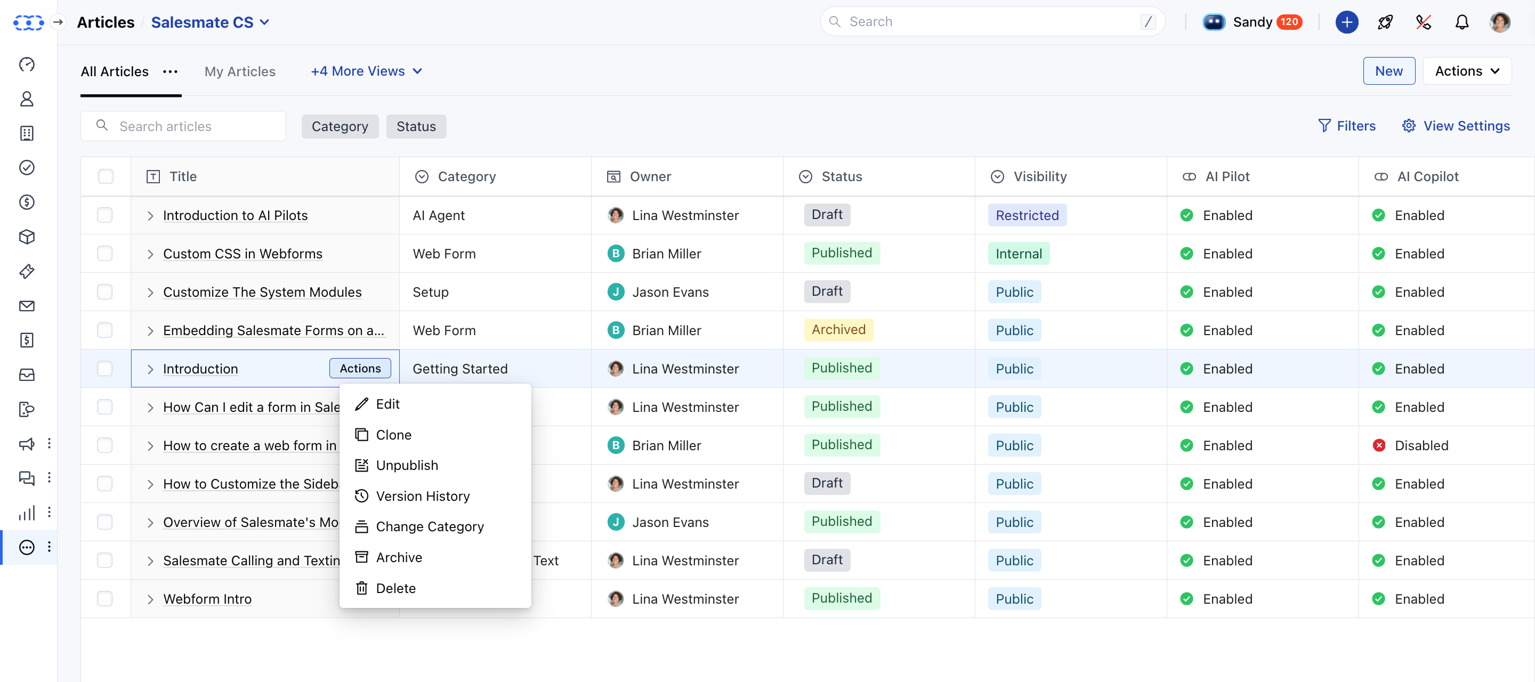Screen dimensions: 1535x682
Task: Open the top-right Actions dropdown
Action: coord(1466,71)
